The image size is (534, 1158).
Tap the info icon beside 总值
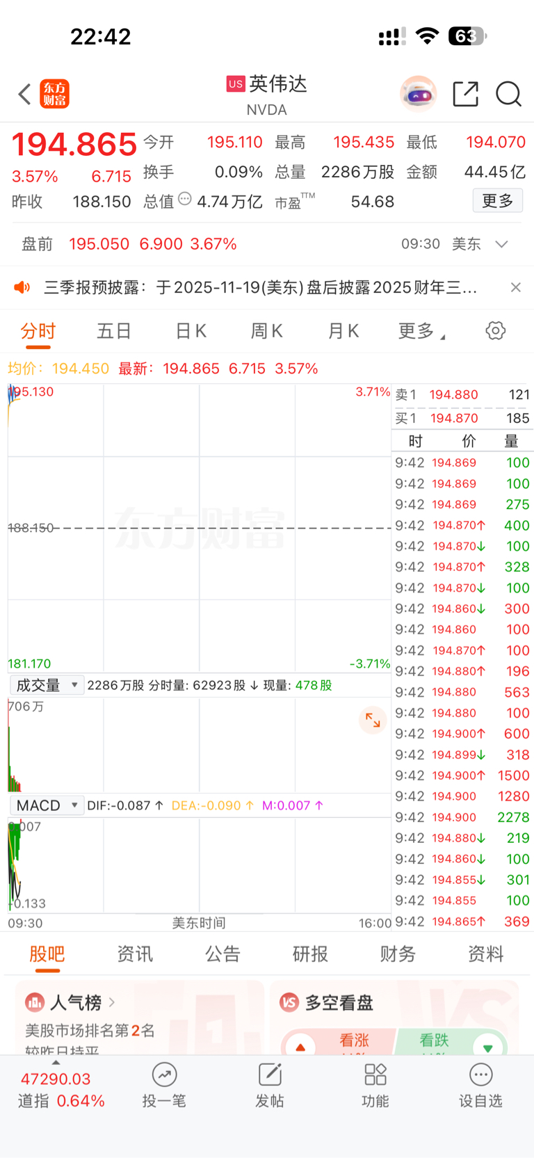click(x=184, y=199)
